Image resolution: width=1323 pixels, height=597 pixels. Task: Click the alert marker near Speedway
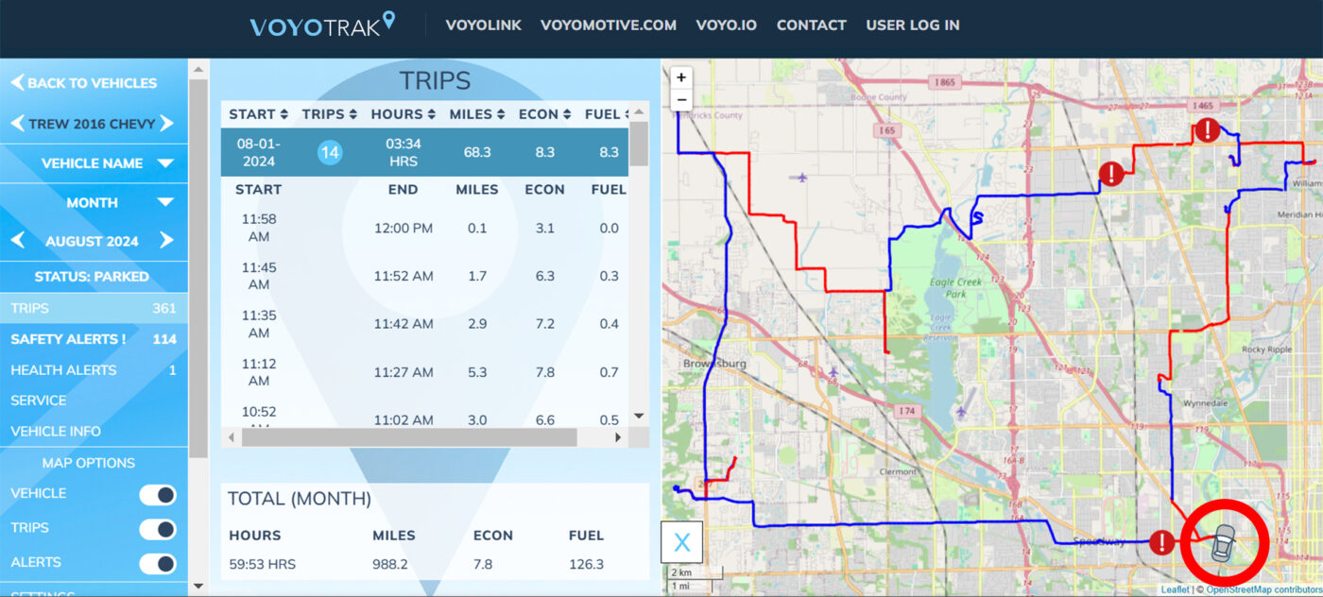[1161, 542]
